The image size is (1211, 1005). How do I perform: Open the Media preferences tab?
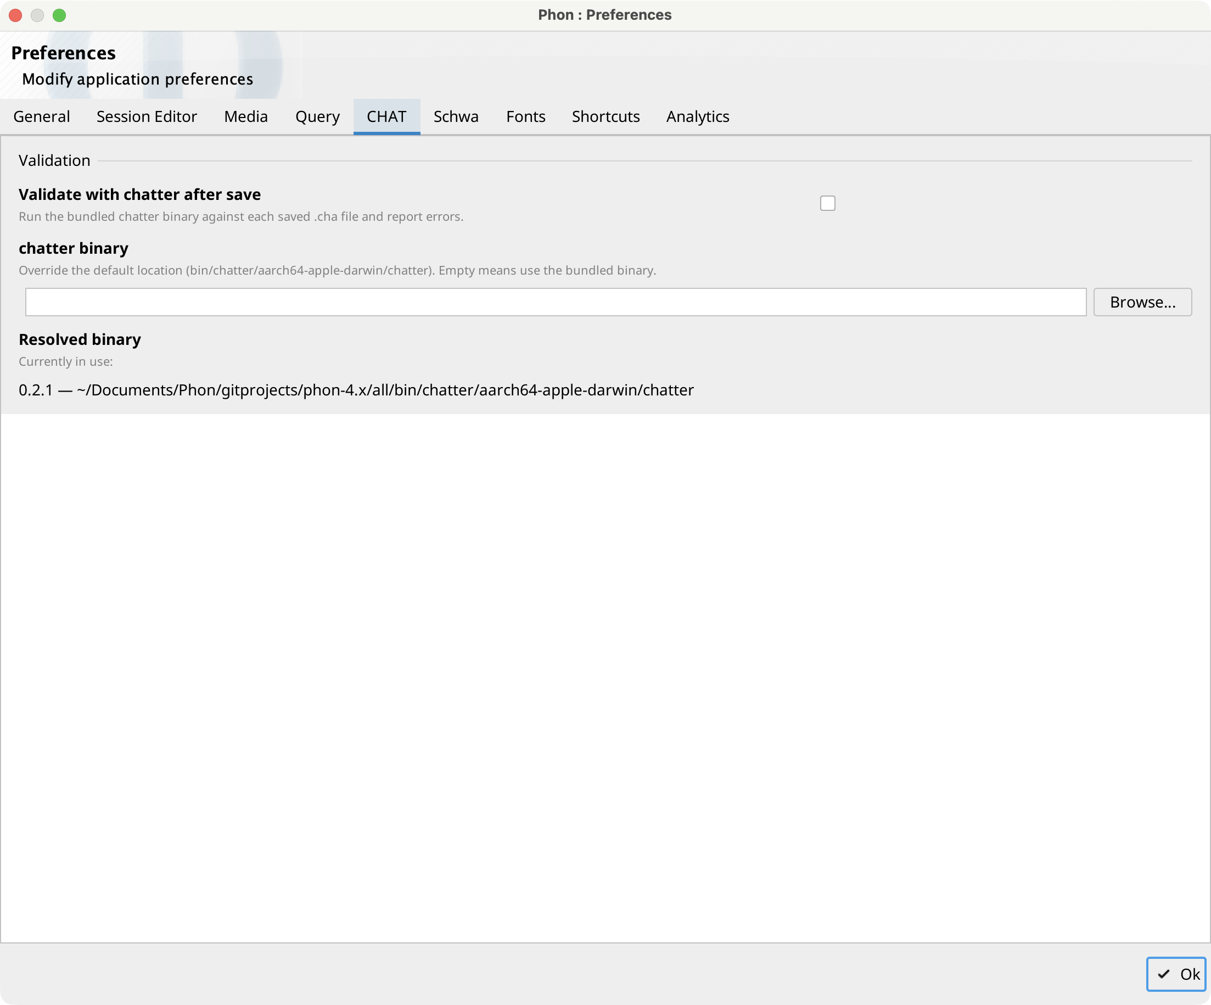point(246,116)
